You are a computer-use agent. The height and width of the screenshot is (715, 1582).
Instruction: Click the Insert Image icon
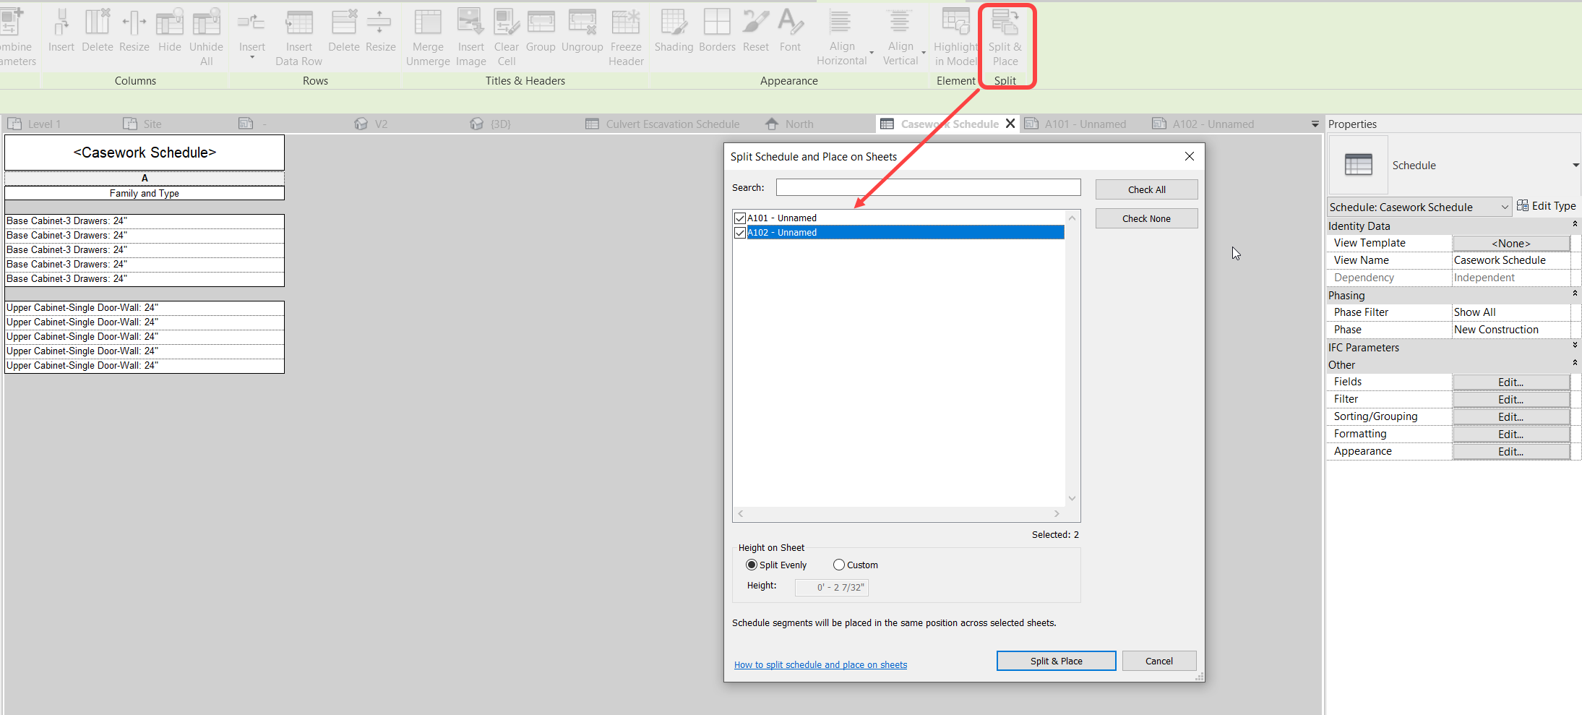(470, 33)
